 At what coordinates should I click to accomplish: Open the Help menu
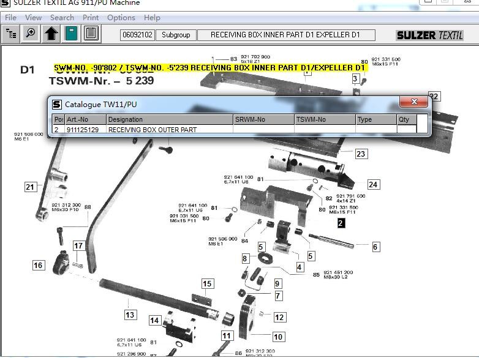click(x=152, y=18)
